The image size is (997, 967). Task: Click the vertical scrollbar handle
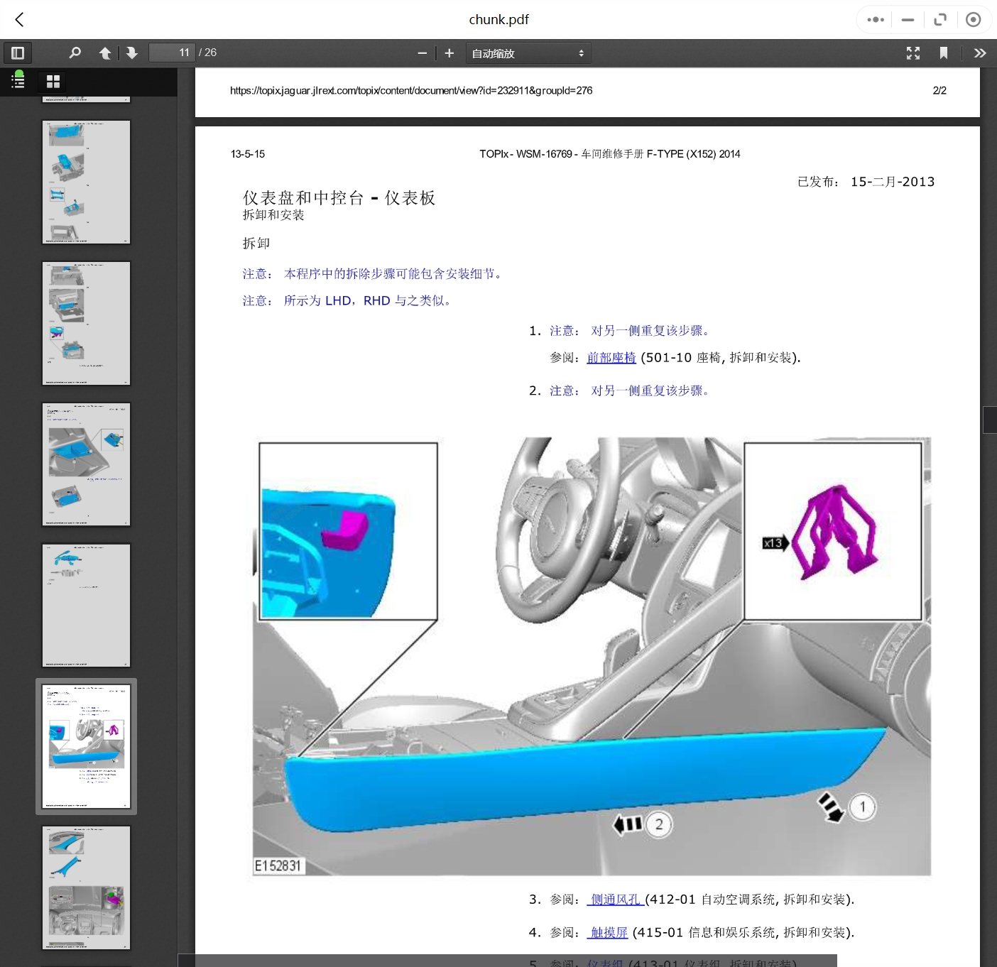pyautogui.click(x=989, y=420)
